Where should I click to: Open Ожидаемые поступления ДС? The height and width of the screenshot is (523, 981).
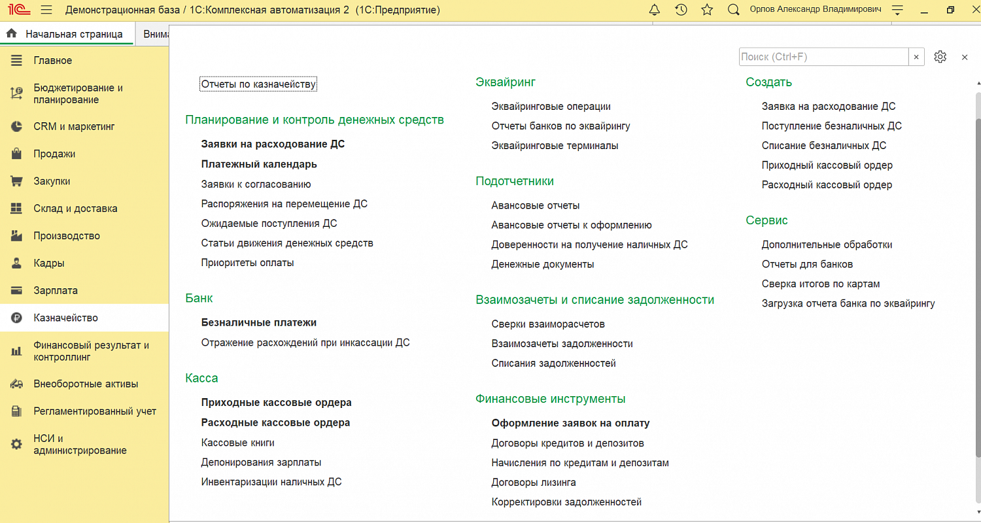coord(269,224)
